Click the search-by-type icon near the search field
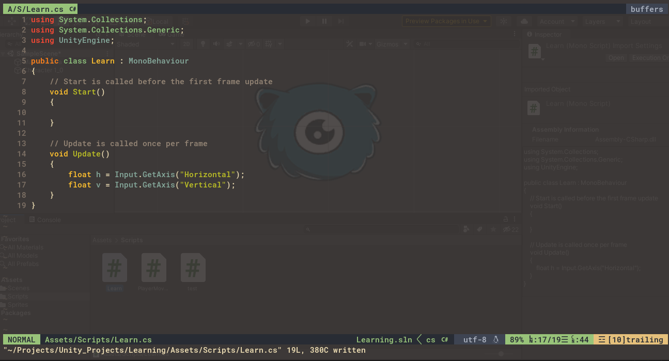This screenshot has height=361, width=669. point(466,229)
